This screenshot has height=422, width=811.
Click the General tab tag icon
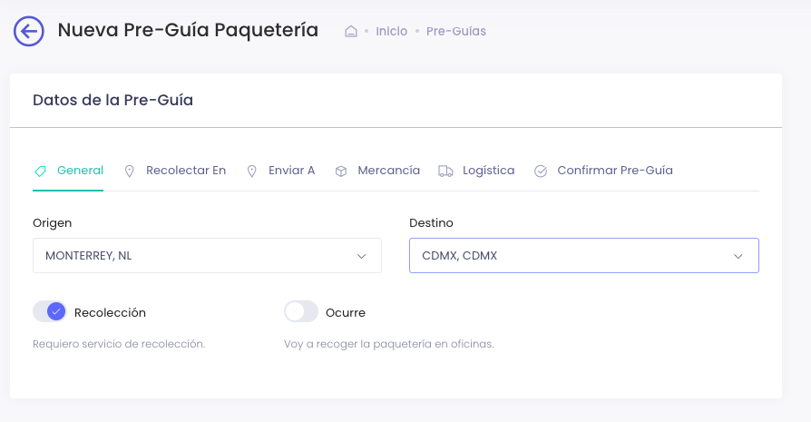point(40,171)
